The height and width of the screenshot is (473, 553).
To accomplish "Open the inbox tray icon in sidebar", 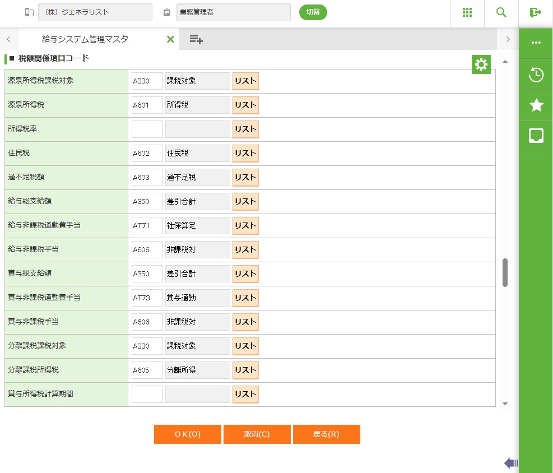I will pyautogui.click(x=536, y=136).
